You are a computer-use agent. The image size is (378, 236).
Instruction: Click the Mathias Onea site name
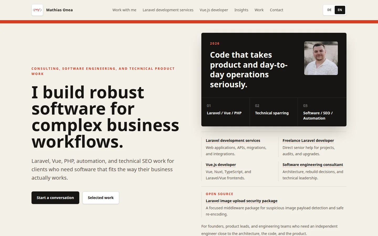[59, 10]
